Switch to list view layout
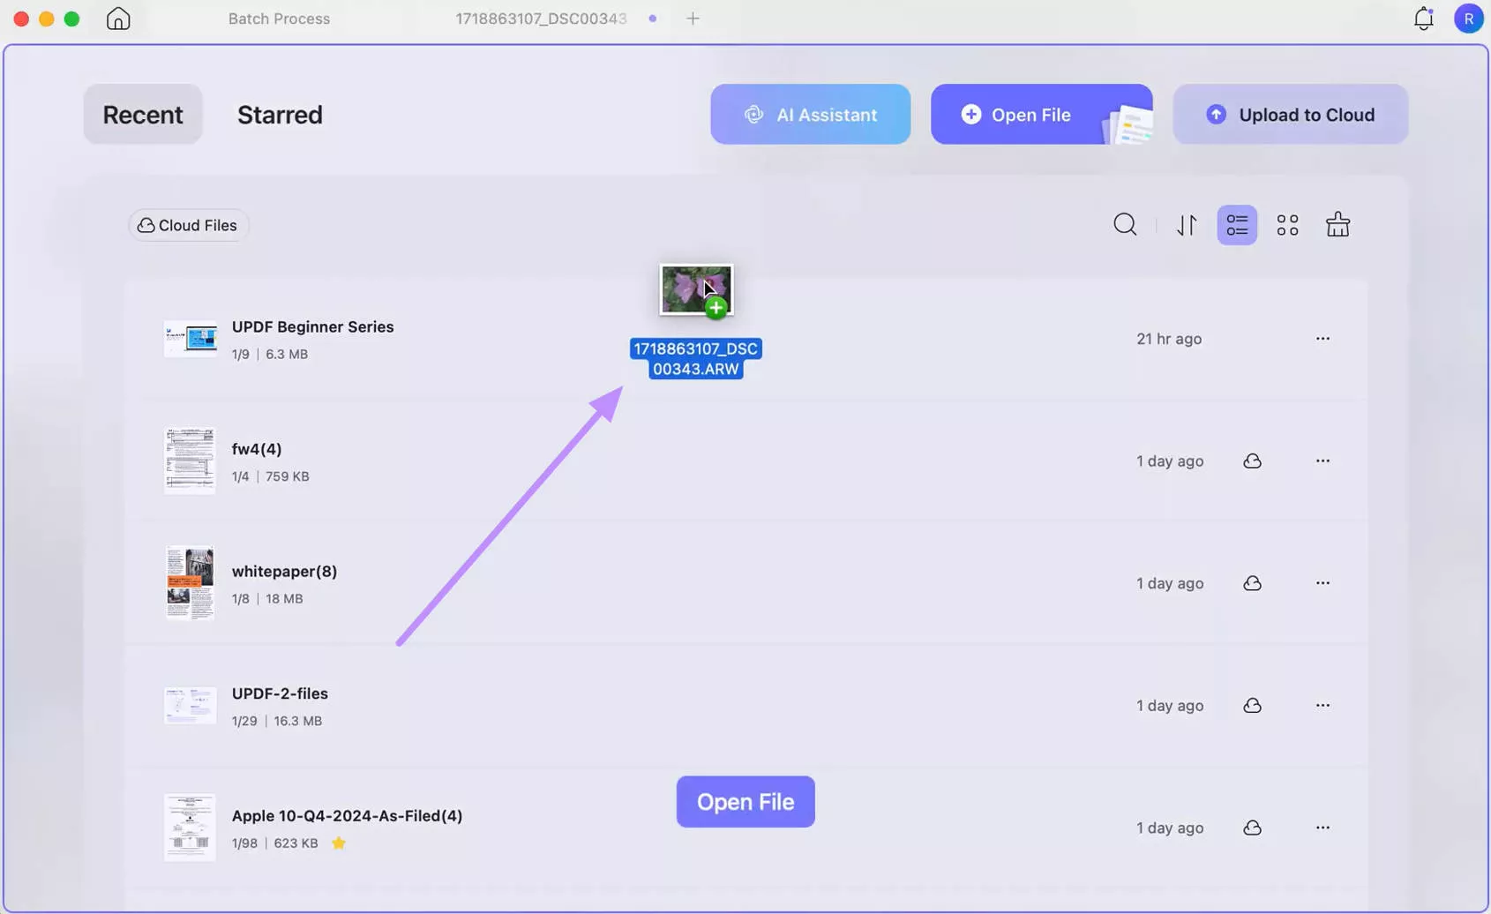 point(1237,225)
